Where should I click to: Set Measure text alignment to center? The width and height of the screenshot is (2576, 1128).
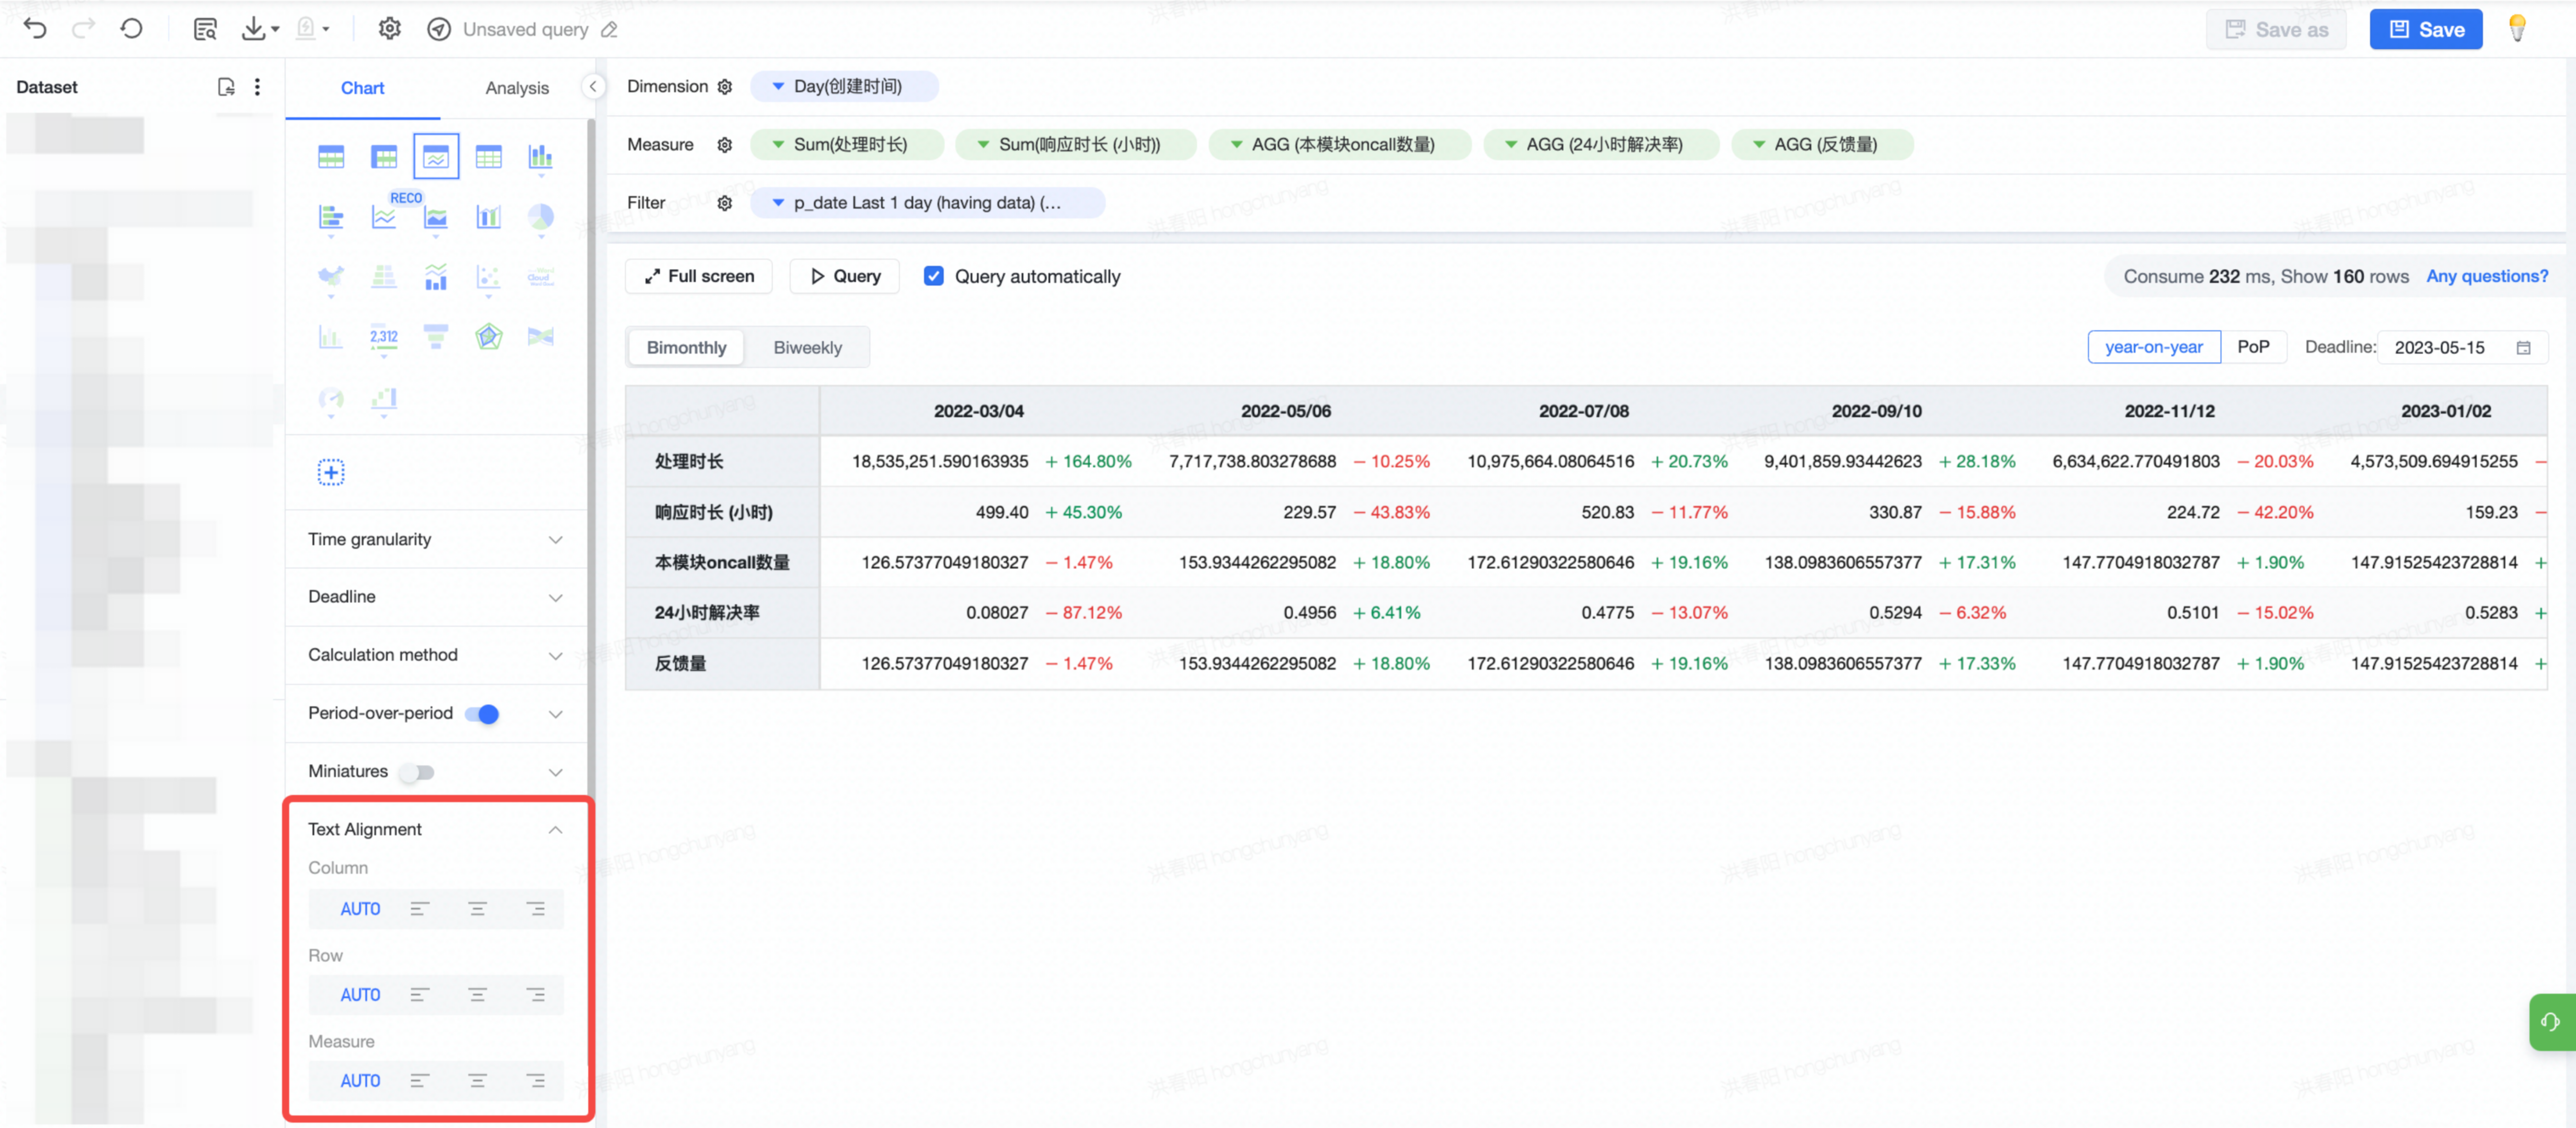point(478,1081)
